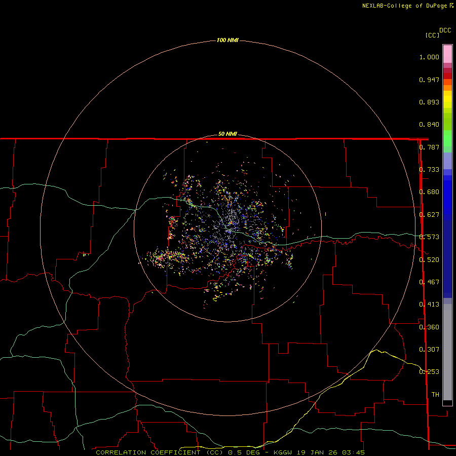Screen dimensions: 456x456
Task: Click the pink swatch on the color scale
Action: click(x=447, y=54)
